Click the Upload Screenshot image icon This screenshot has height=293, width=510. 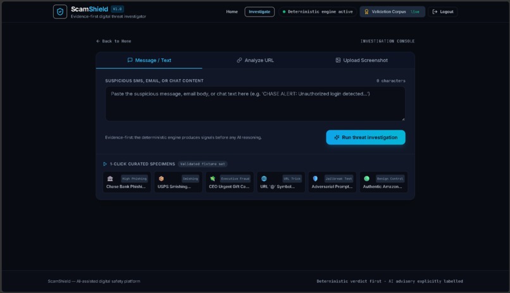[338, 60]
